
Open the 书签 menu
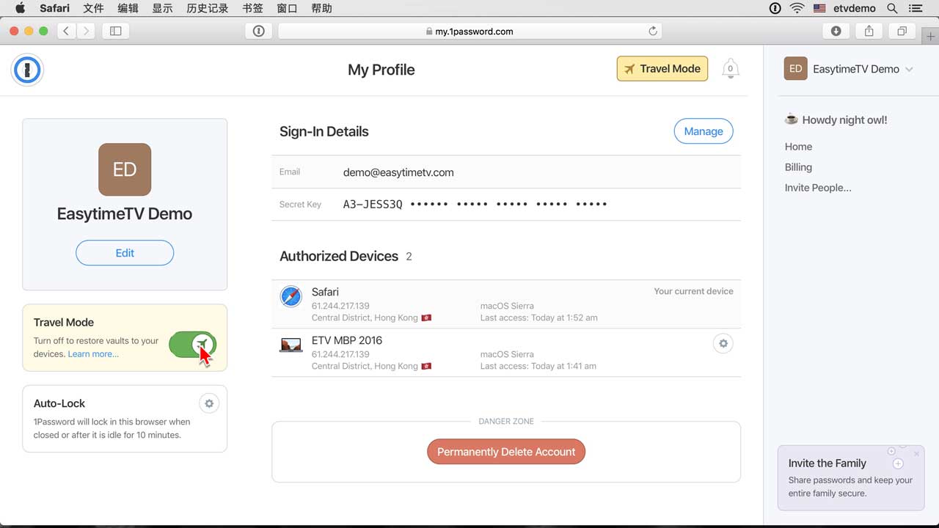point(252,8)
